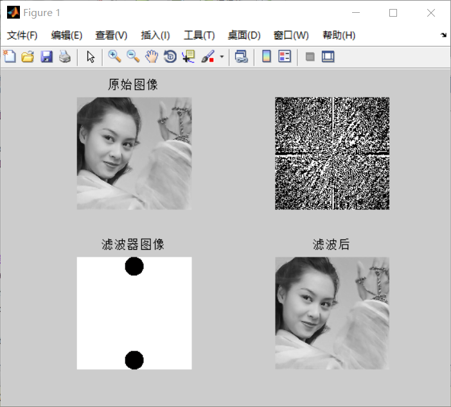Open the brush color dropdown arrow
Viewport: 451px width, 407px height.
(222, 56)
